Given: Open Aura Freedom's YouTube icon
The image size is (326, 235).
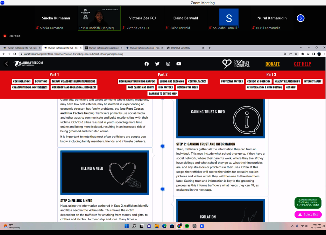Looking at the screenshot, I should [x=179, y=64].
